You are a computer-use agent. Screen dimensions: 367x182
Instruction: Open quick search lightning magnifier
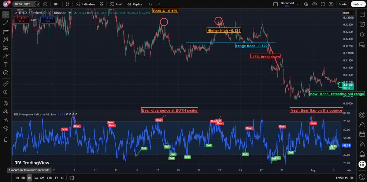pyautogui.click(x=306, y=4)
